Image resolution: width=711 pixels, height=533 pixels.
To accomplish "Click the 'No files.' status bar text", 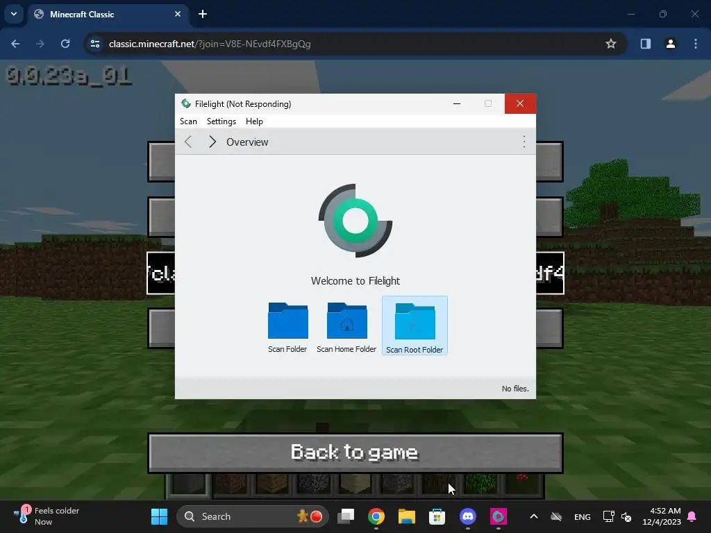I will [515, 389].
